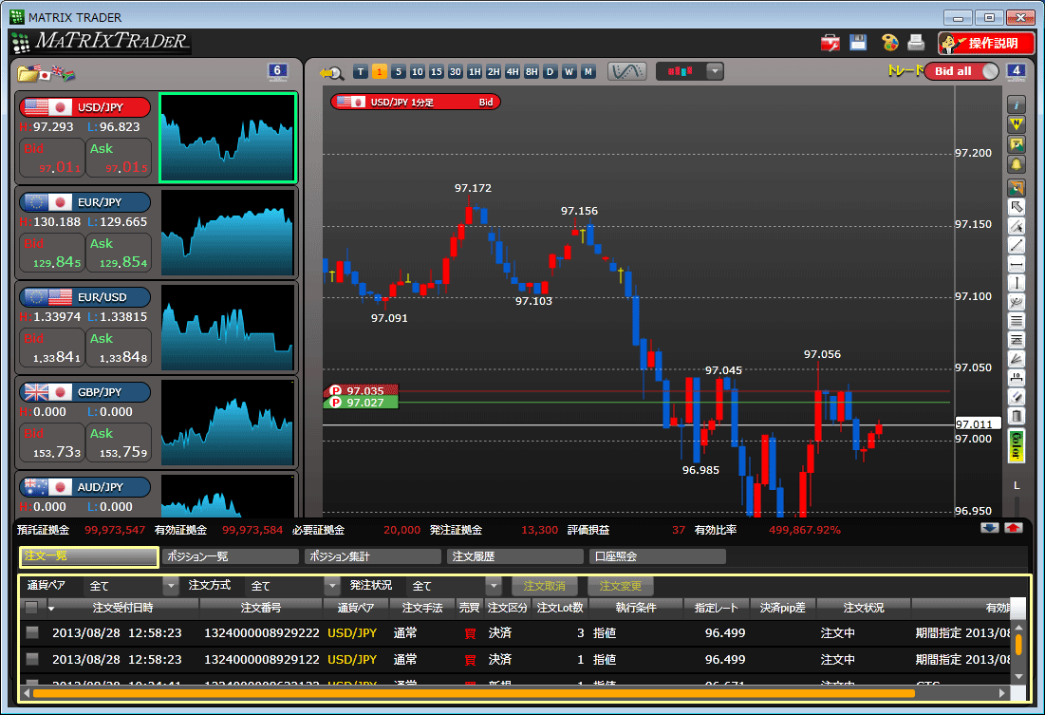Image resolution: width=1045 pixels, height=715 pixels.
Task: Open the color palette icon
Action: [x=889, y=43]
